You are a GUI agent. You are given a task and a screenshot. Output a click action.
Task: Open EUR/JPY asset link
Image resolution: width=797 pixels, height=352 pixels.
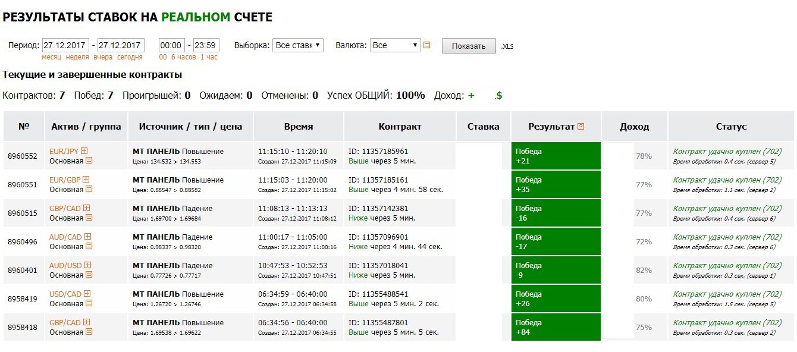[x=64, y=152]
